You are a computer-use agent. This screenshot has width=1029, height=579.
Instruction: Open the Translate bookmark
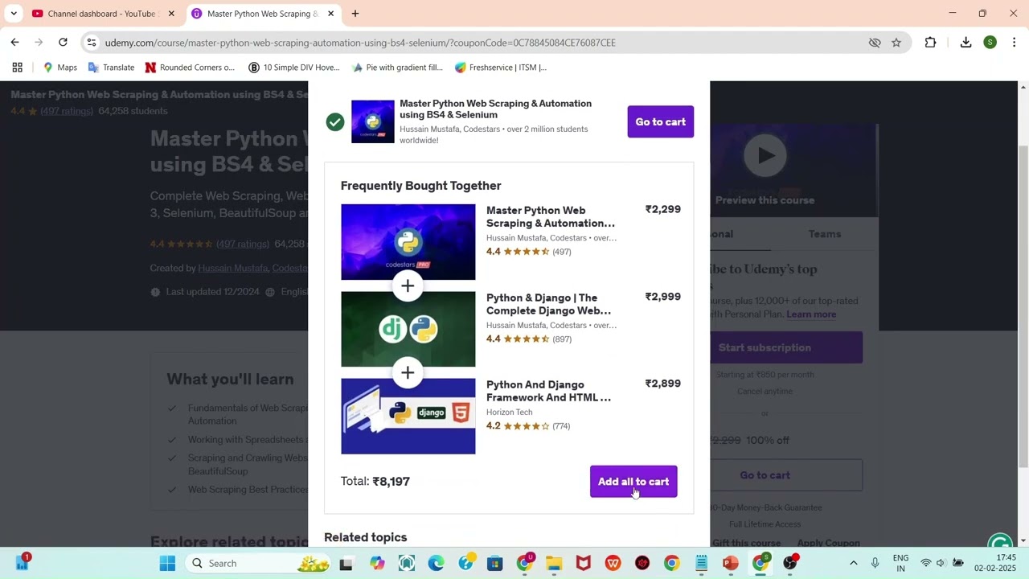coord(111,68)
